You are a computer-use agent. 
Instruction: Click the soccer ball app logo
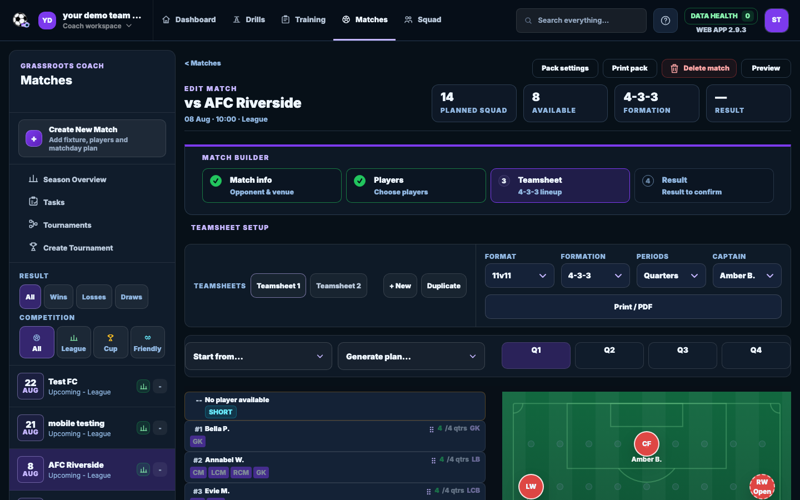(21, 21)
